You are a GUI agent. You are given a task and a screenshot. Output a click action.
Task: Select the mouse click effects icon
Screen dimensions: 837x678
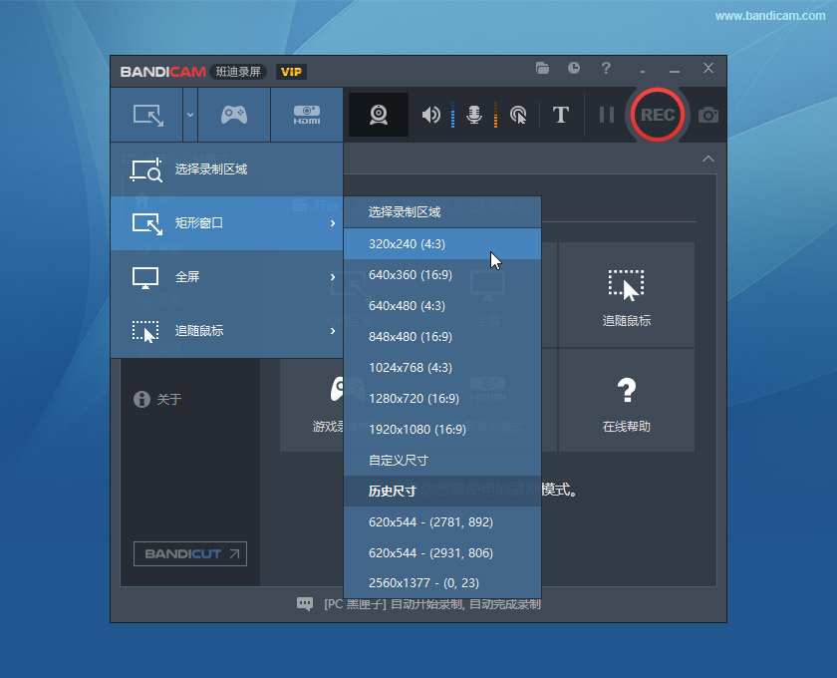[517, 115]
